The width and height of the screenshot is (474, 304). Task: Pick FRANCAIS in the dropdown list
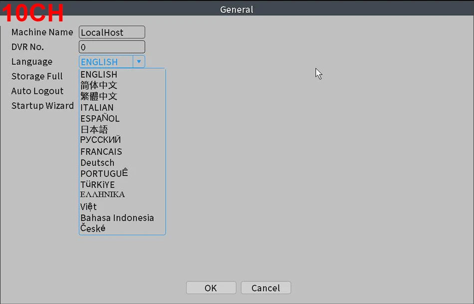(x=101, y=152)
